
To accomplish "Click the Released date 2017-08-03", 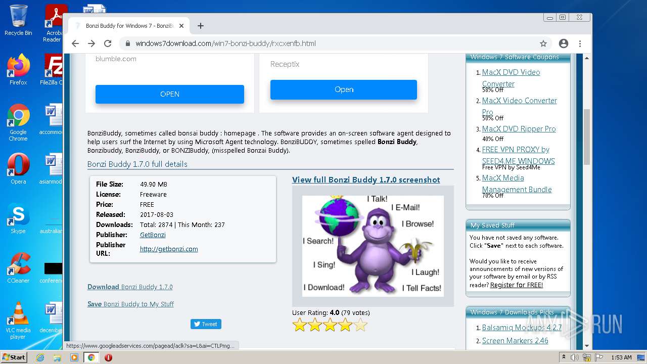I will [157, 214].
